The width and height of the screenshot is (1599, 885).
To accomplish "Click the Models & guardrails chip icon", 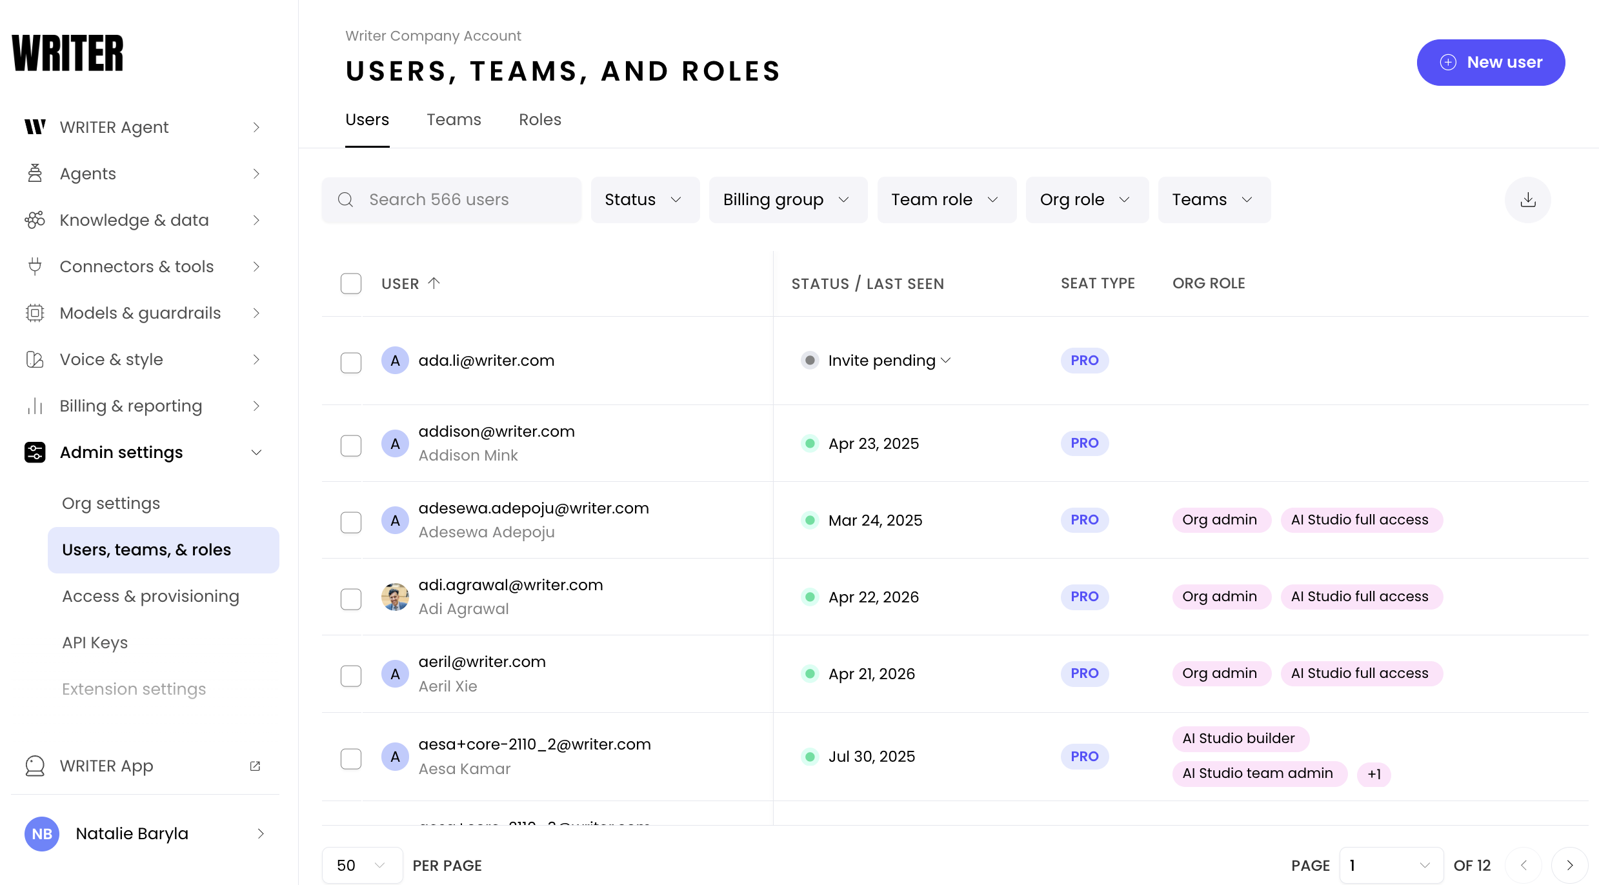I will coord(35,313).
